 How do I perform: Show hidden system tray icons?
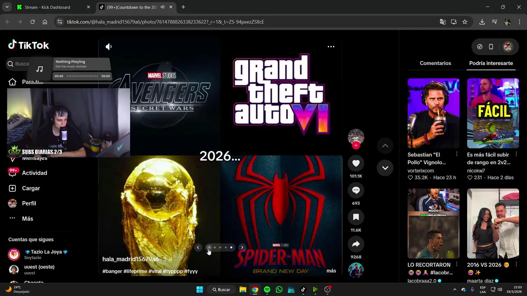click(x=455, y=289)
